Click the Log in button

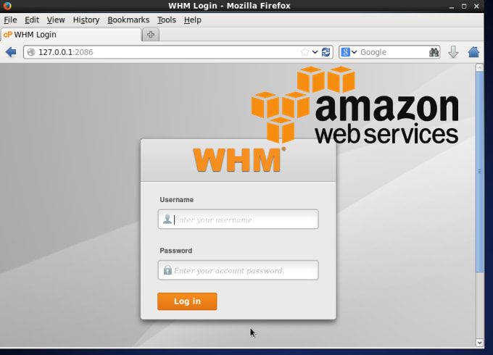click(187, 301)
